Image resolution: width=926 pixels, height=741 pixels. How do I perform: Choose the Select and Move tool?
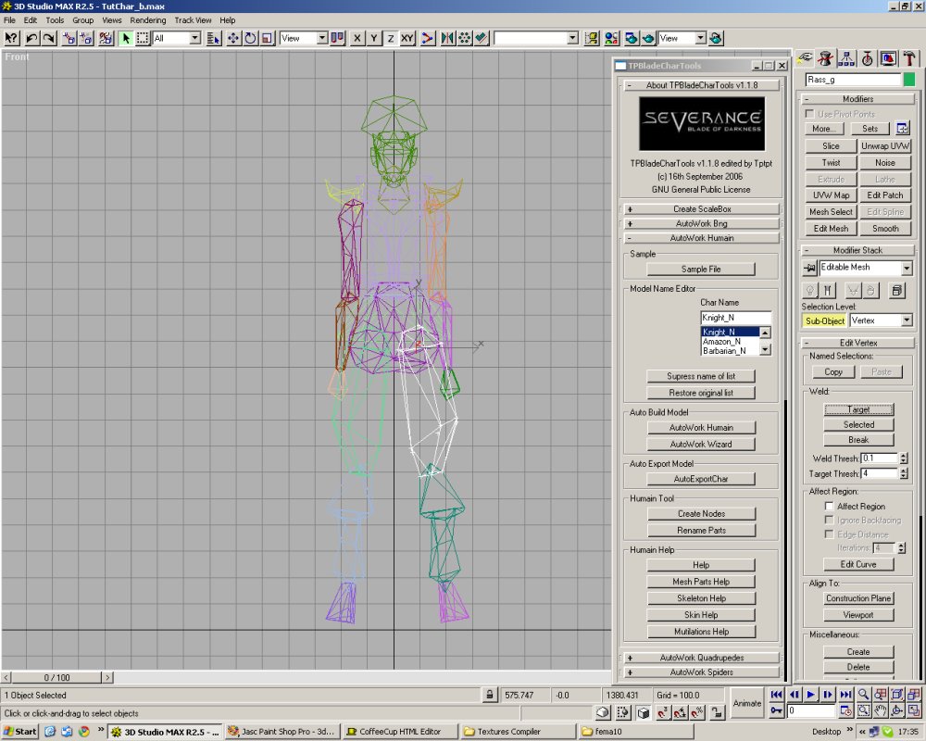(233, 38)
